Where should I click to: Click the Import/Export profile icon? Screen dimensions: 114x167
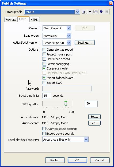84,12
